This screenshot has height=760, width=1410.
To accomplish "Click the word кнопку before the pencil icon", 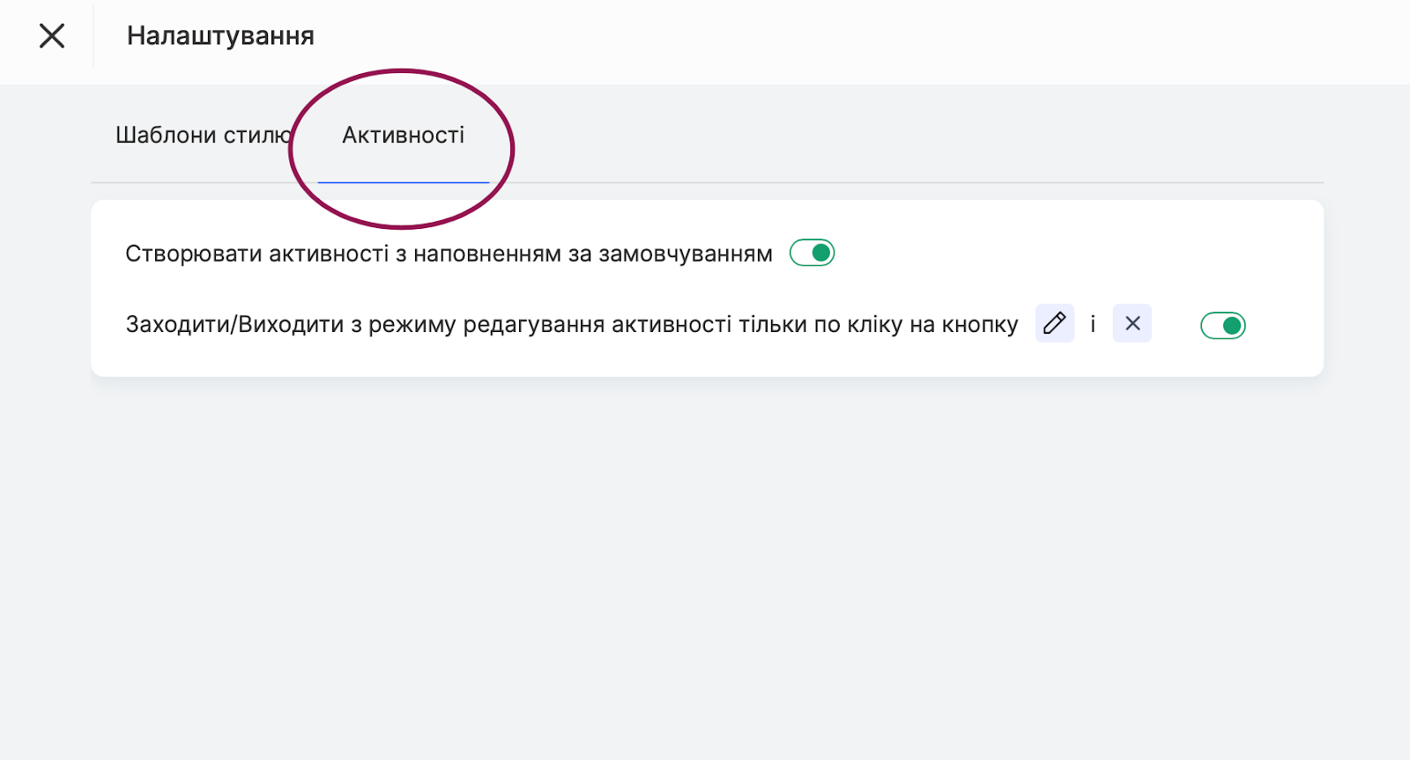I will [979, 325].
